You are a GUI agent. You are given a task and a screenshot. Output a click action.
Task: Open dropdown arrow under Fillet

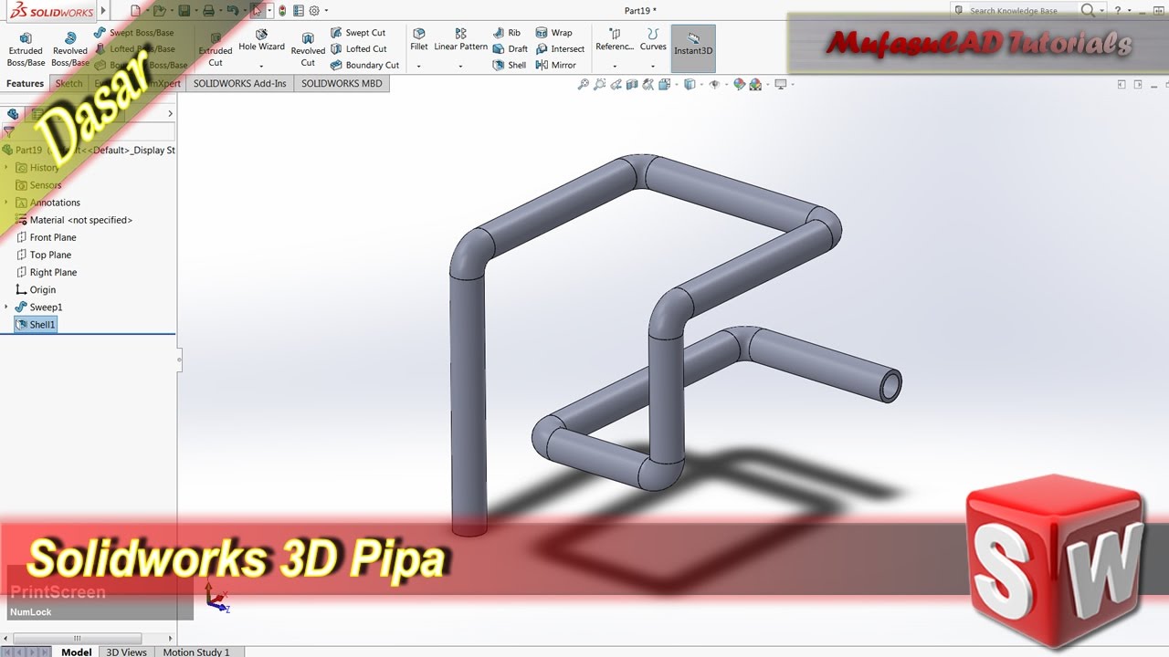(x=419, y=66)
